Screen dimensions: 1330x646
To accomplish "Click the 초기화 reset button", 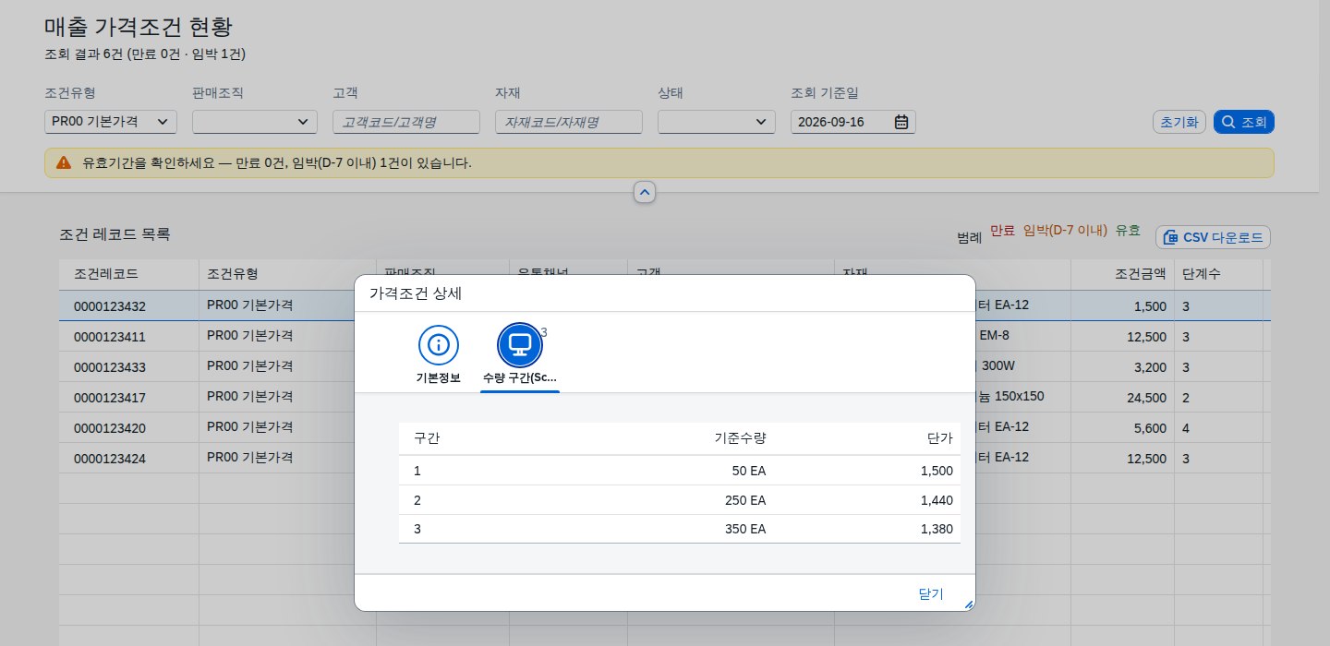I will (x=1179, y=122).
